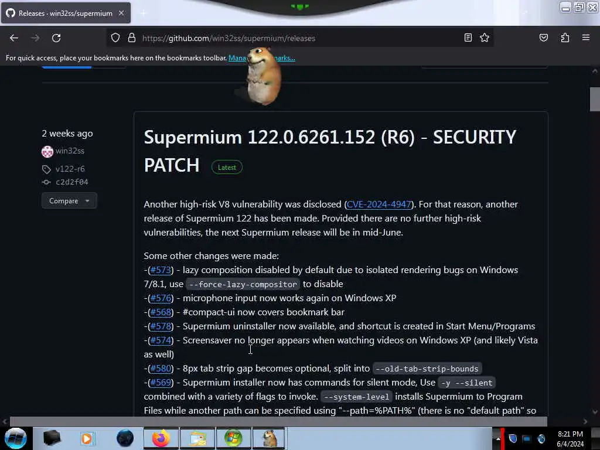Click the horizontal scrollbar left arrow
The height and width of the screenshot is (450, 600).
pyautogui.click(x=5, y=421)
